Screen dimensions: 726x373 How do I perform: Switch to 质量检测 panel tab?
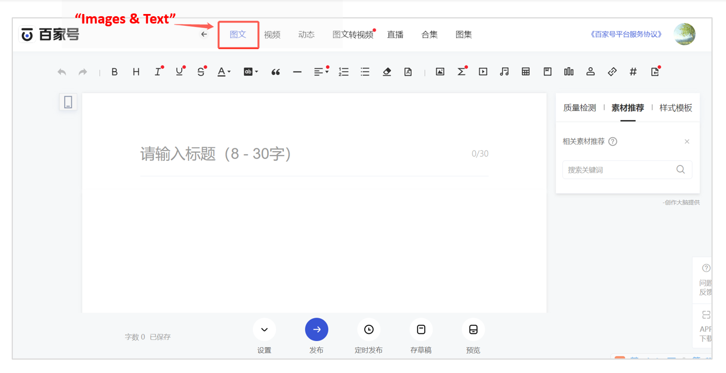click(580, 108)
